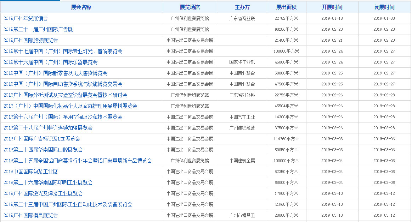This screenshot has height=222, width=412.
Task: Select area cell 21450平方米
Action: [286, 40]
